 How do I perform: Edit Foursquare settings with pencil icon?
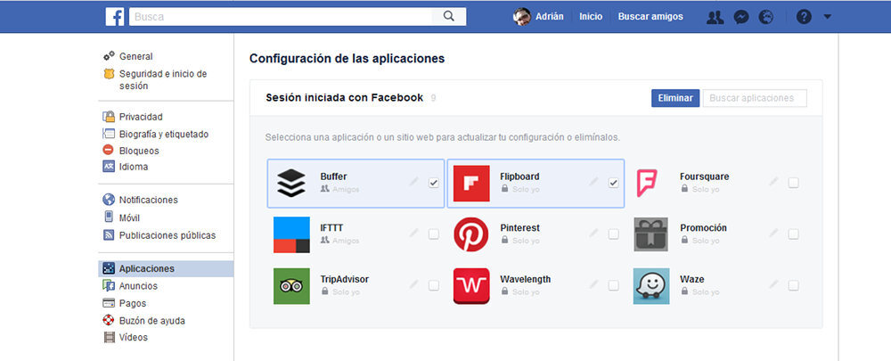tap(773, 182)
